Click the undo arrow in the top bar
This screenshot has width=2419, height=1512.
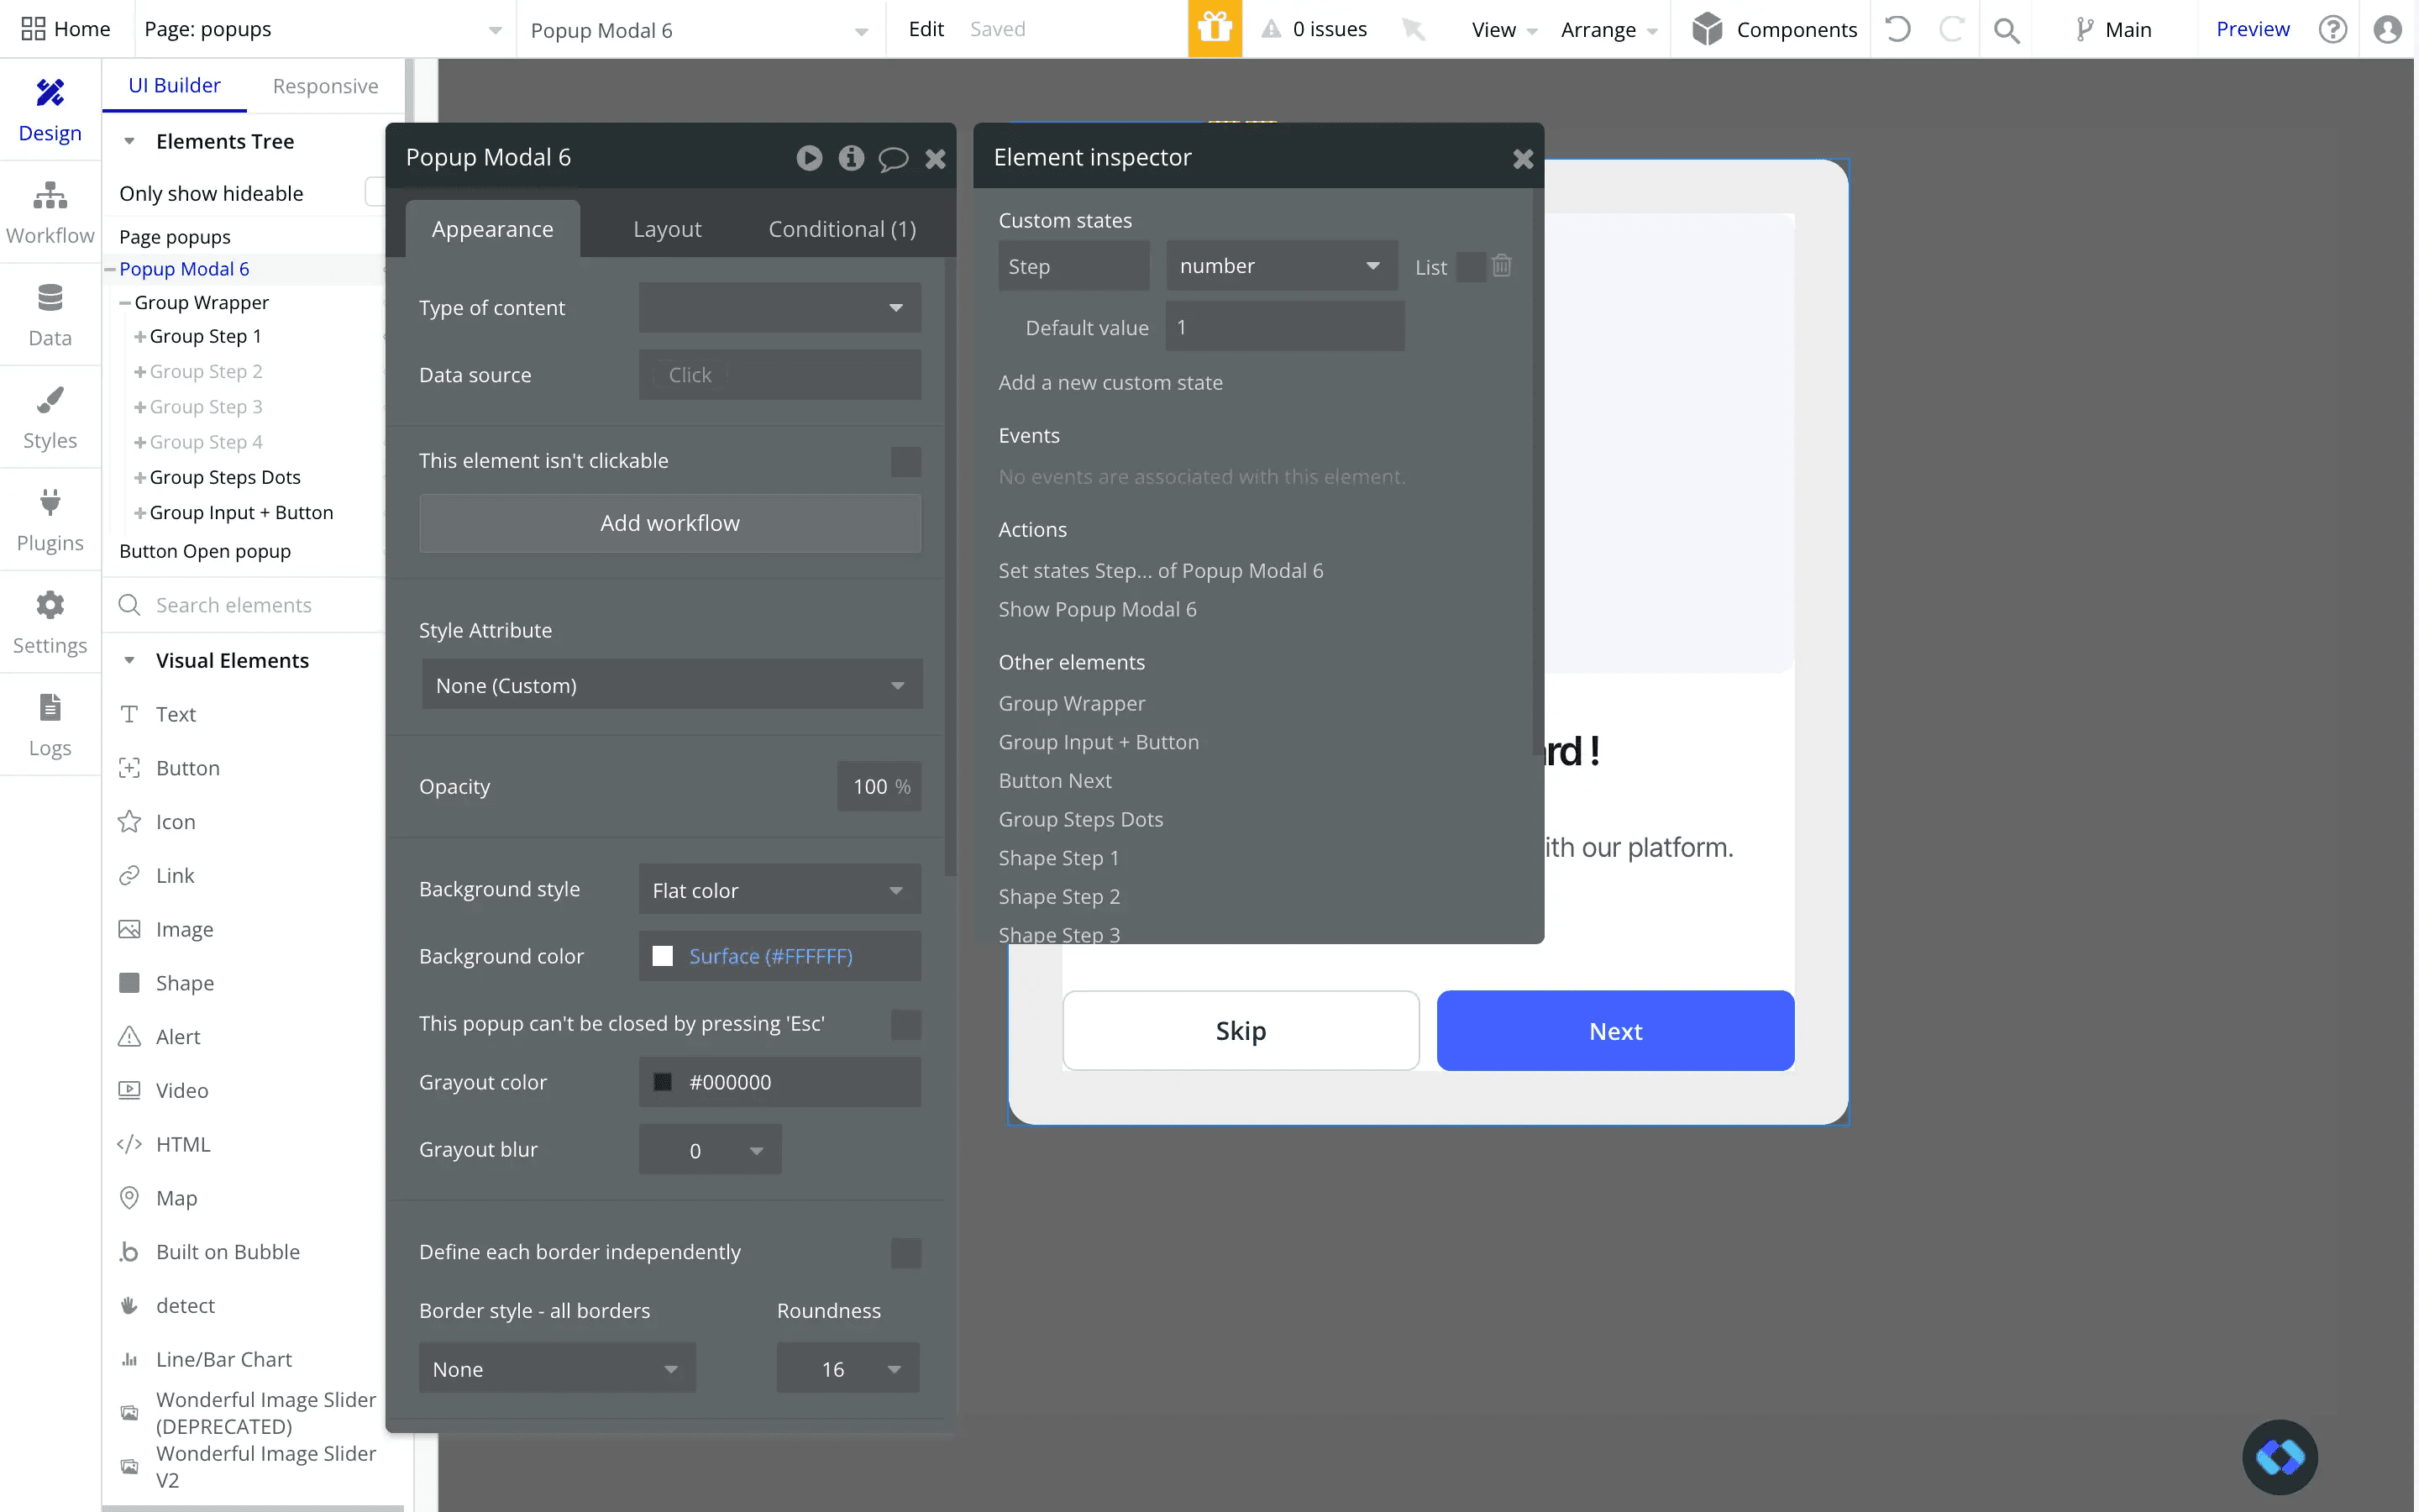(1897, 29)
